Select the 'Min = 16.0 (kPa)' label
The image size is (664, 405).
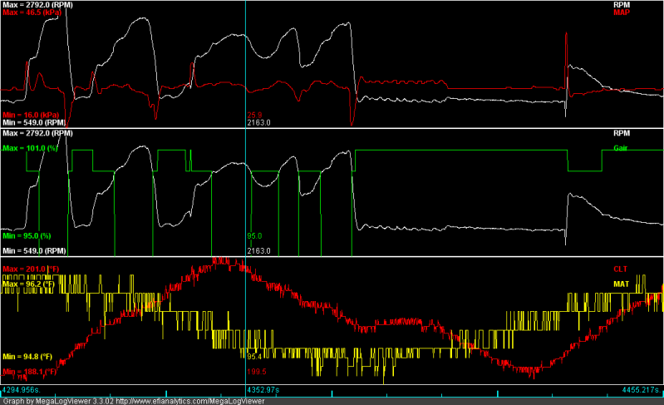[31, 115]
